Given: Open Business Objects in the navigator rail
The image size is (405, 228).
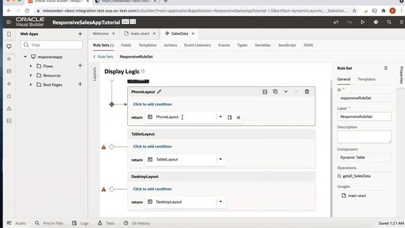Looking at the screenshot, I should 9,71.
